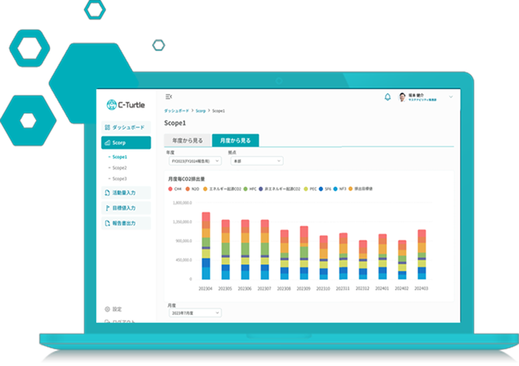This screenshot has width=519, height=366.
Task: Open ダッシュボード from the sidebar
Action: click(x=126, y=127)
